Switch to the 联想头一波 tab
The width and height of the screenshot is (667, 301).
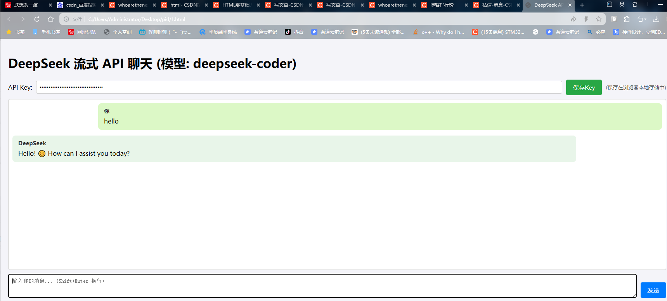point(26,5)
